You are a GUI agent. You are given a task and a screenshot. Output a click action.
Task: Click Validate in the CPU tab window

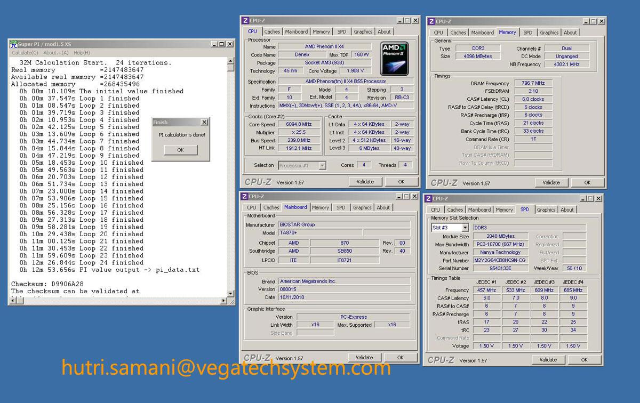(x=365, y=182)
